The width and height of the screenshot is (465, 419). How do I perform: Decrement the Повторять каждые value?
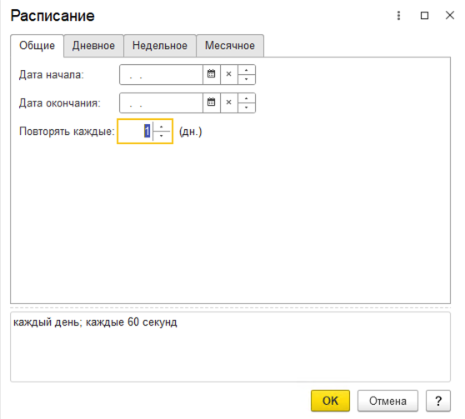162,136
